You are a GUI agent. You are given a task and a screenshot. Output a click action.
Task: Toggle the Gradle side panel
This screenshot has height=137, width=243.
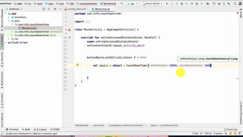pos(241,13)
